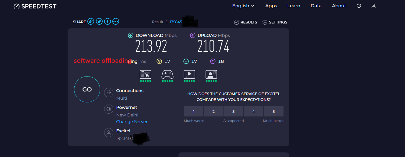Open Speedtest Settings
This screenshot has width=405, height=157.
point(275,22)
